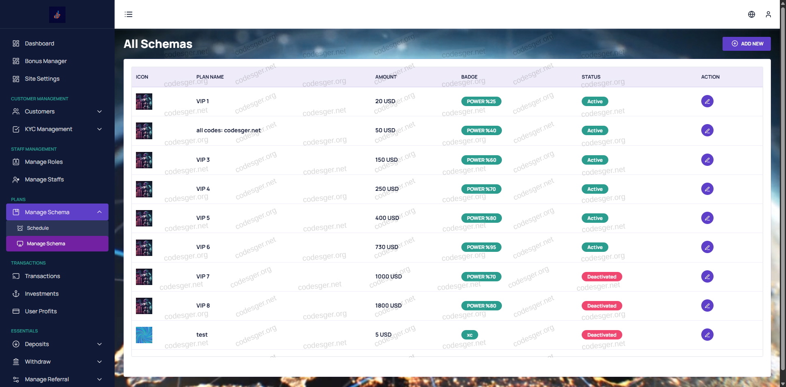Viewport: 786px width, 387px height.
Task: Go to Bonus Manager page
Action: click(x=45, y=61)
